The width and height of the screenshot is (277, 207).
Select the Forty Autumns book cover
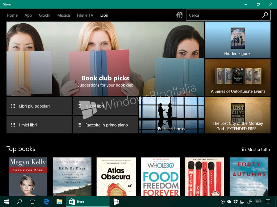[249, 177]
